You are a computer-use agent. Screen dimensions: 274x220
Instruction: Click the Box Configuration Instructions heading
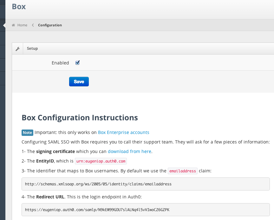(x=80, y=118)
